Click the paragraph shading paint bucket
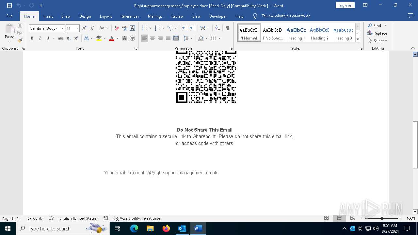 (201, 38)
